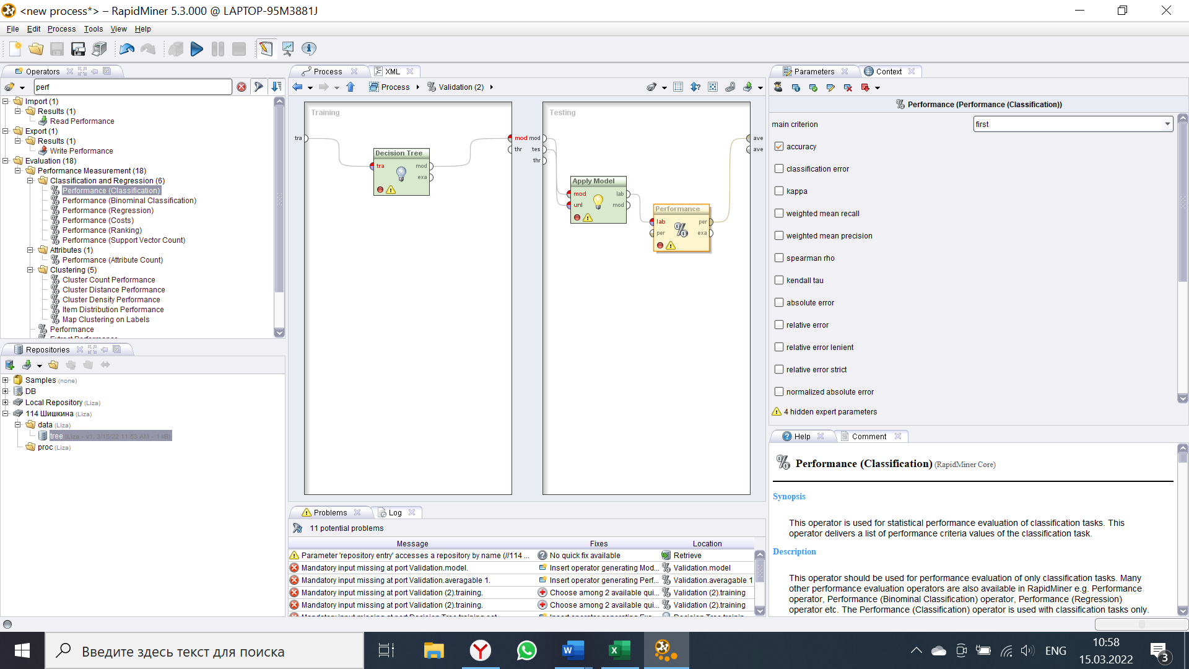Open the Process menu

tap(61, 29)
